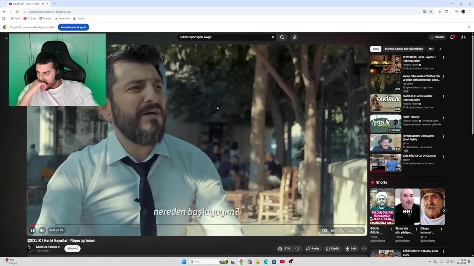Toggle subtitles in the video player
The image size is (474, 266).
pos(333,231)
